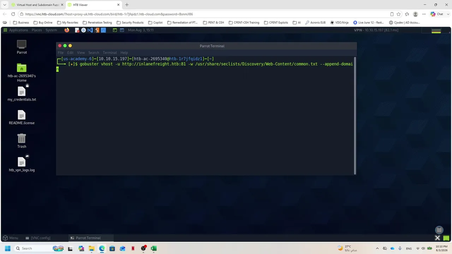Select the README.license desktop file
Screen dimensions: 452x254
[22, 117]
